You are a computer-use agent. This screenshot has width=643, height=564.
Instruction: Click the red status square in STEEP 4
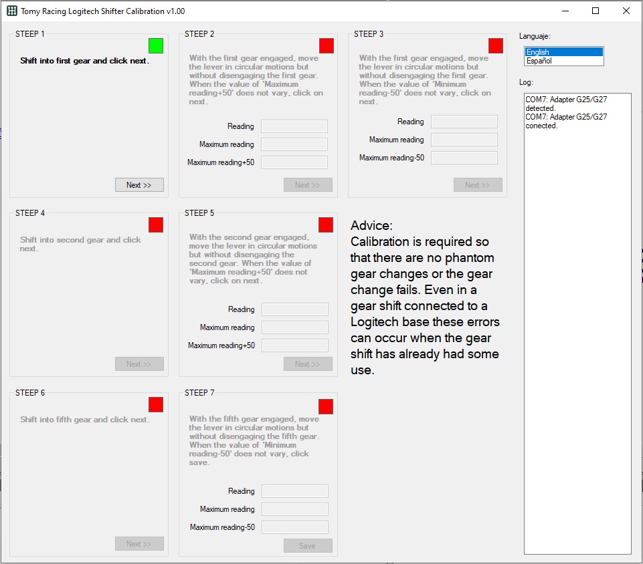156,225
